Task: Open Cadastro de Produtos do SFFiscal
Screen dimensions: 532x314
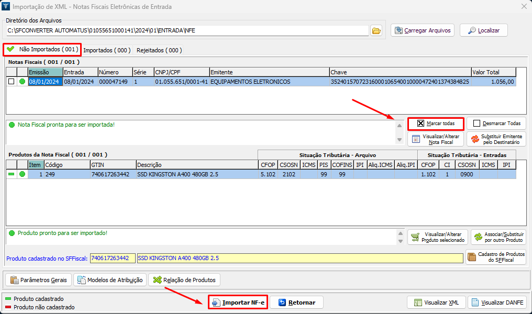Action: tap(495, 257)
